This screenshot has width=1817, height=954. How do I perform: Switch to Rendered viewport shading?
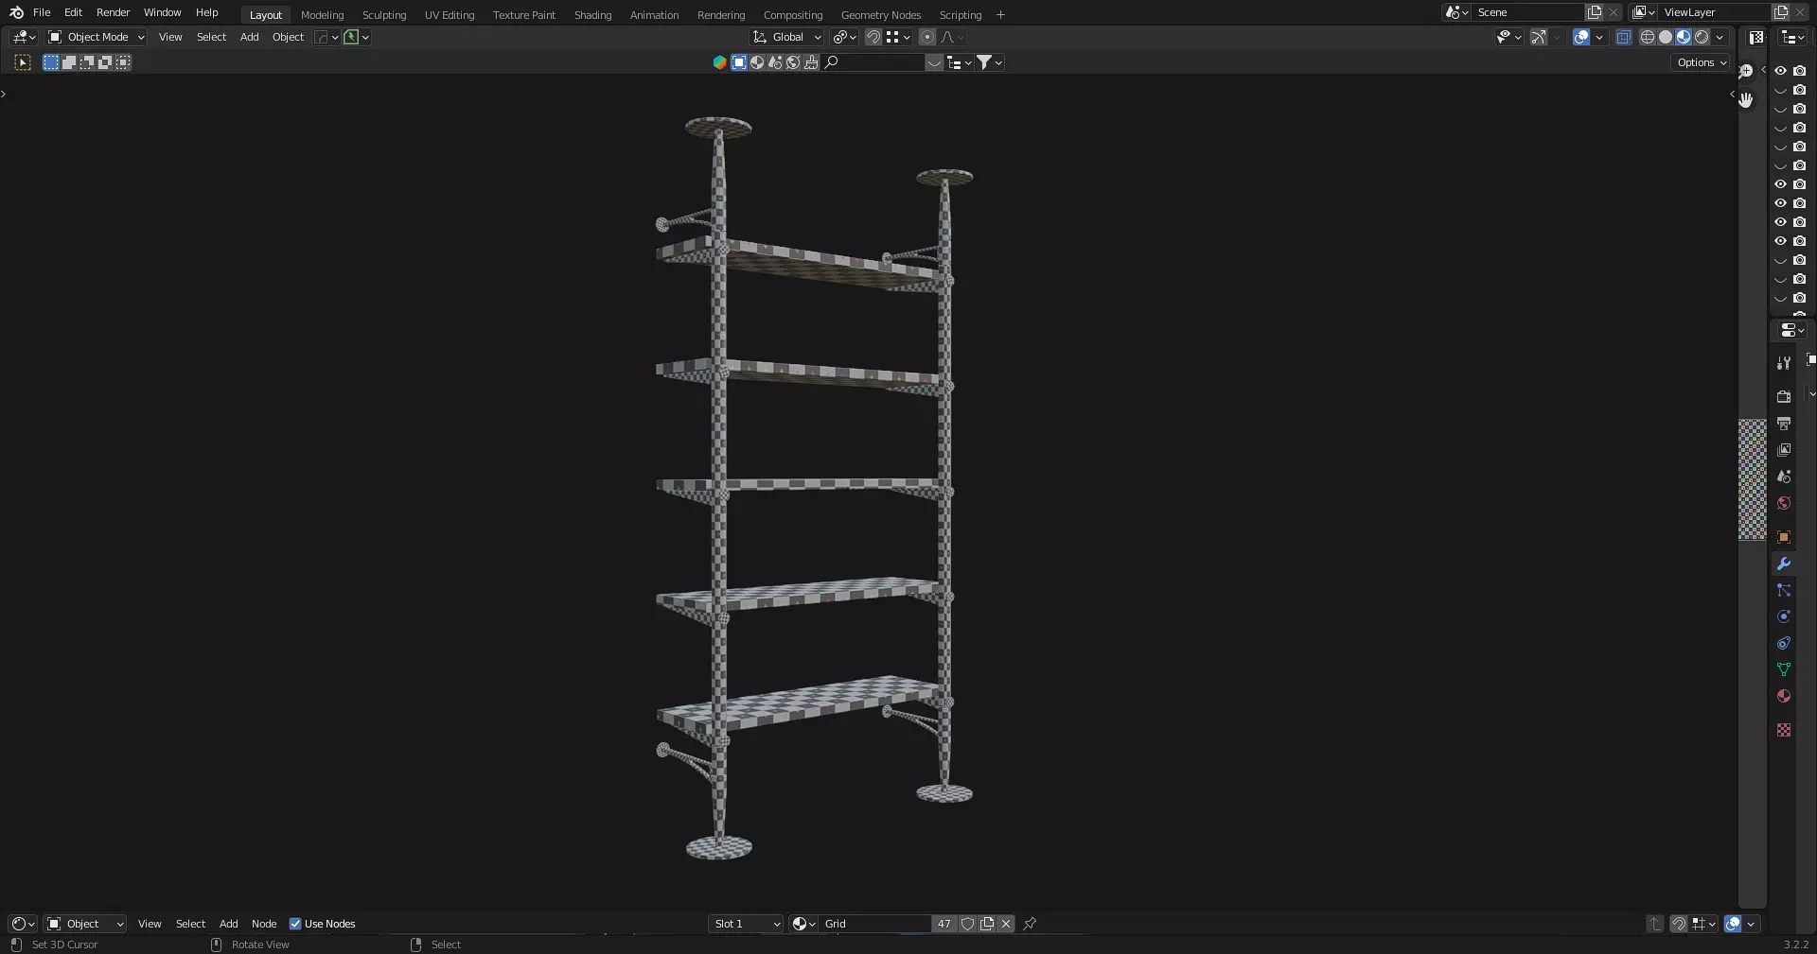[x=1702, y=37]
